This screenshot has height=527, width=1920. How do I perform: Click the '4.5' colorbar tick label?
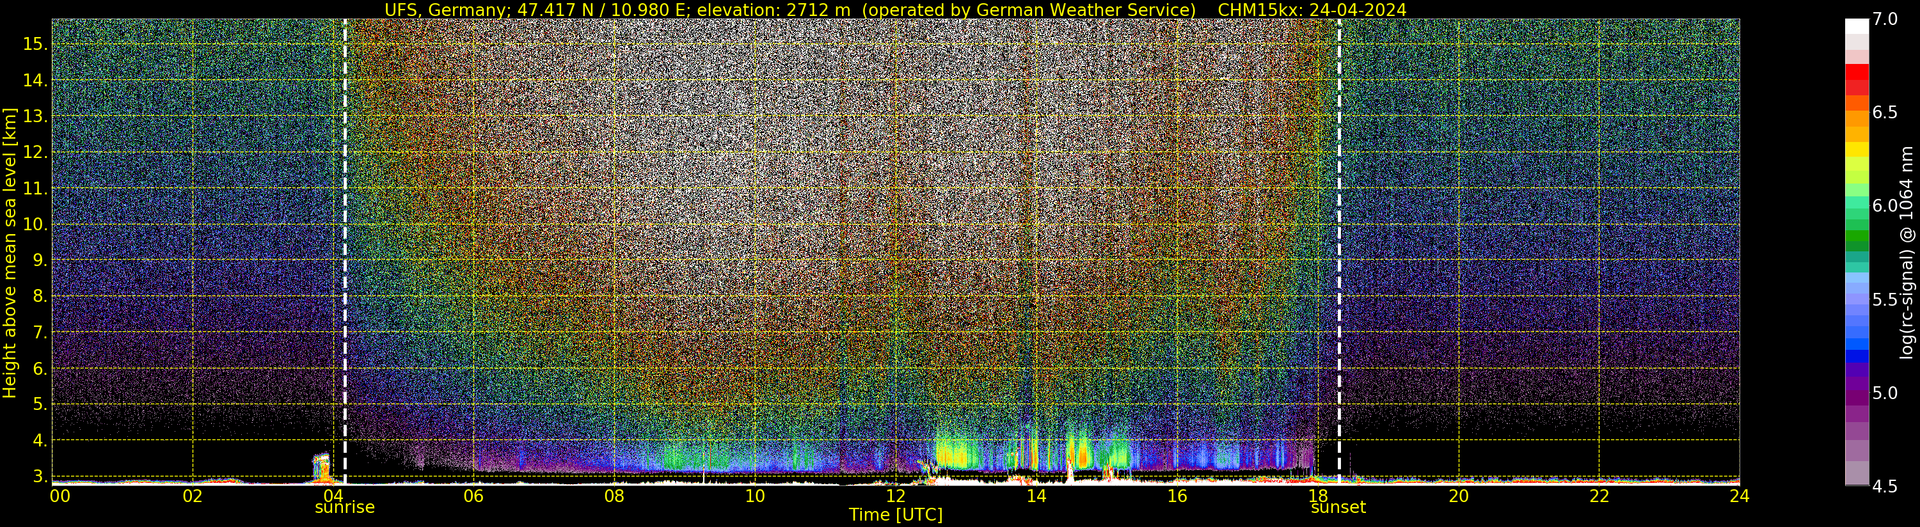[1885, 487]
